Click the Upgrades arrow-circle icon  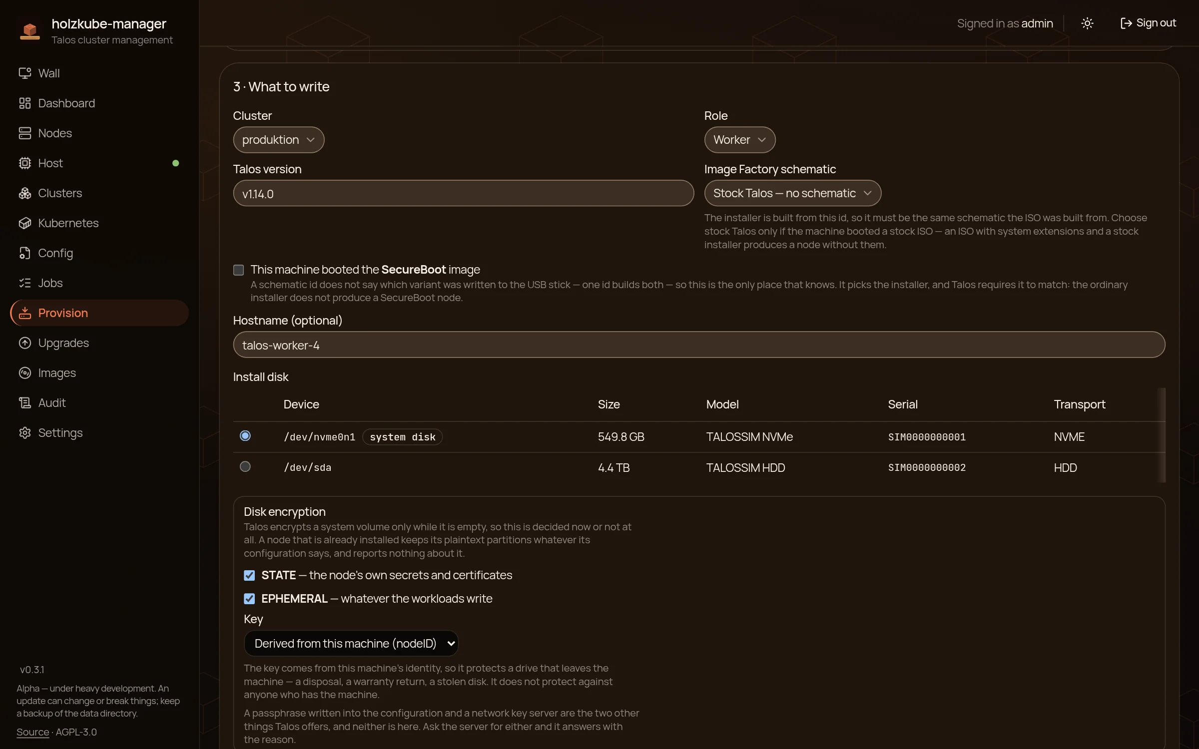[x=25, y=343]
